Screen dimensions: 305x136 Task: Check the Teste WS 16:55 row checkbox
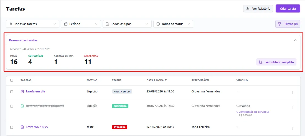point(12,127)
